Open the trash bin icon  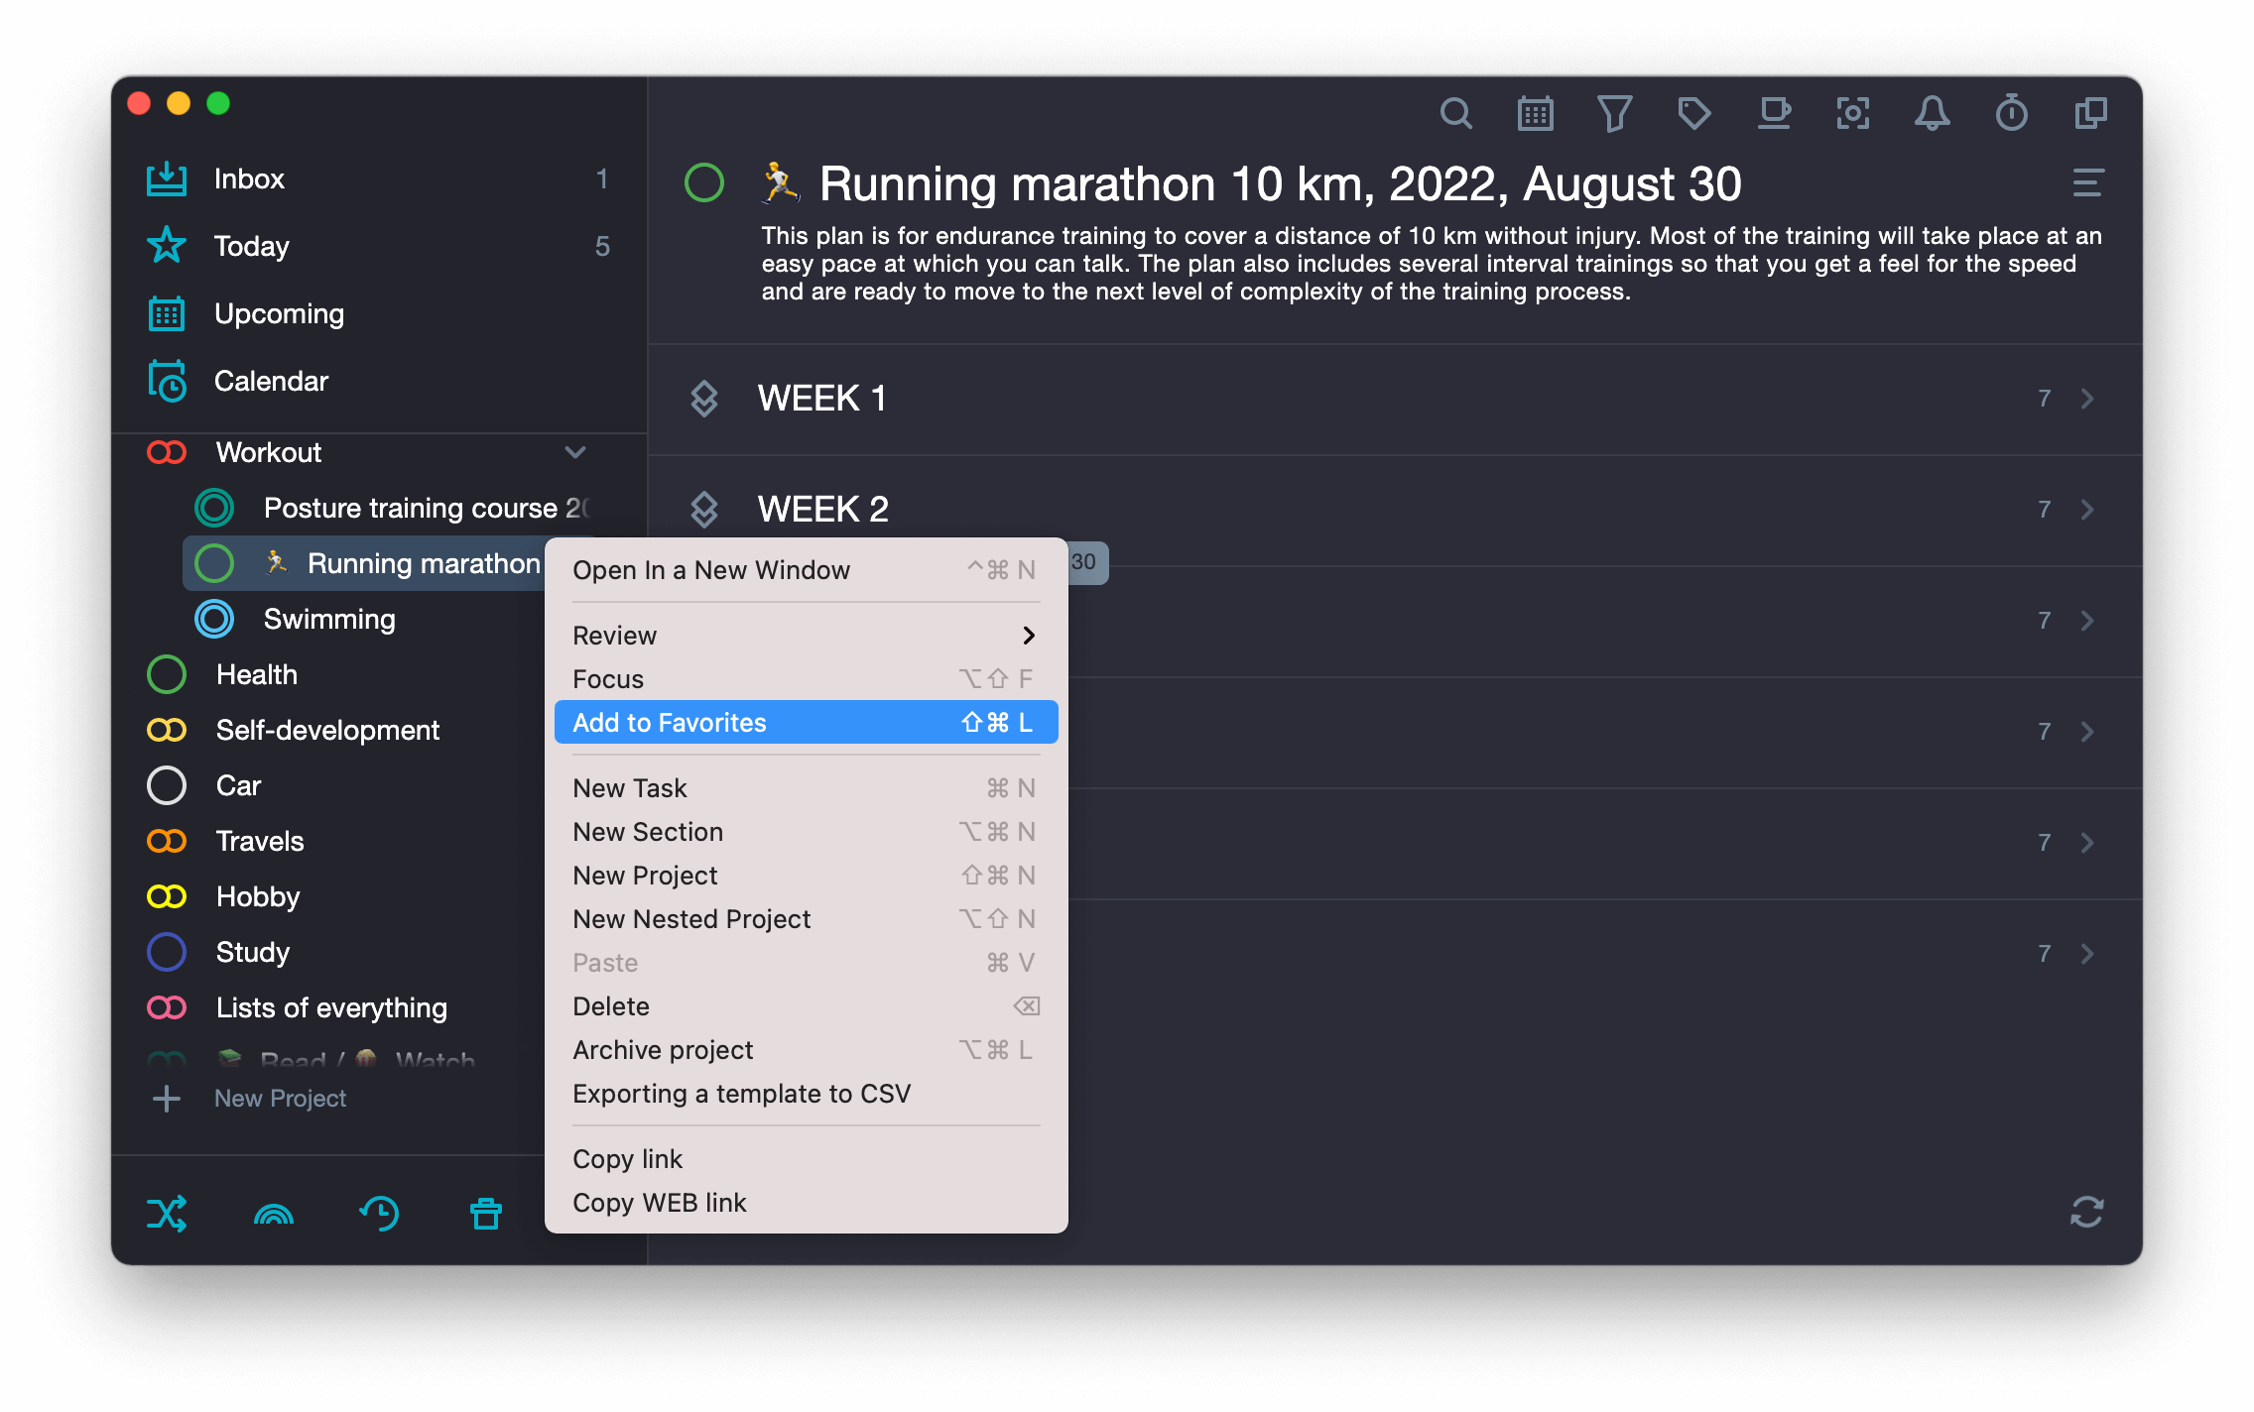click(x=486, y=1214)
